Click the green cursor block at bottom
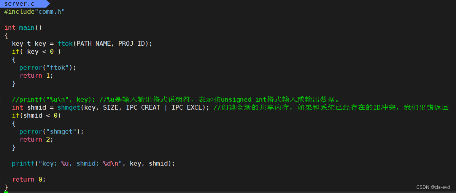 [x=6, y=192]
